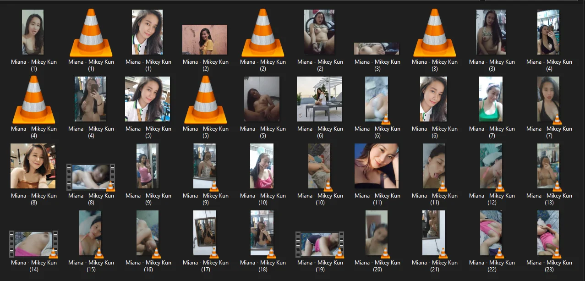Select (7) photo with green top

[491, 99]
